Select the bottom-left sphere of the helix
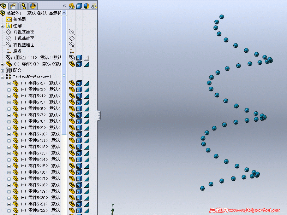This screenshot has height=215, width=287. click(x=202, y=188)
